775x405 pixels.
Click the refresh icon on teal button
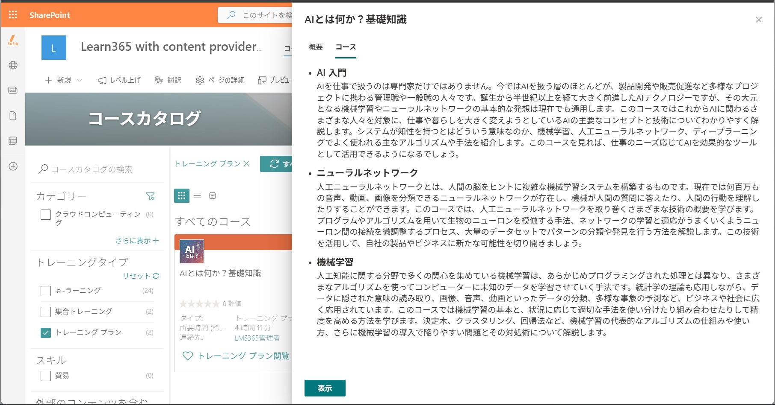click(275, 164)
